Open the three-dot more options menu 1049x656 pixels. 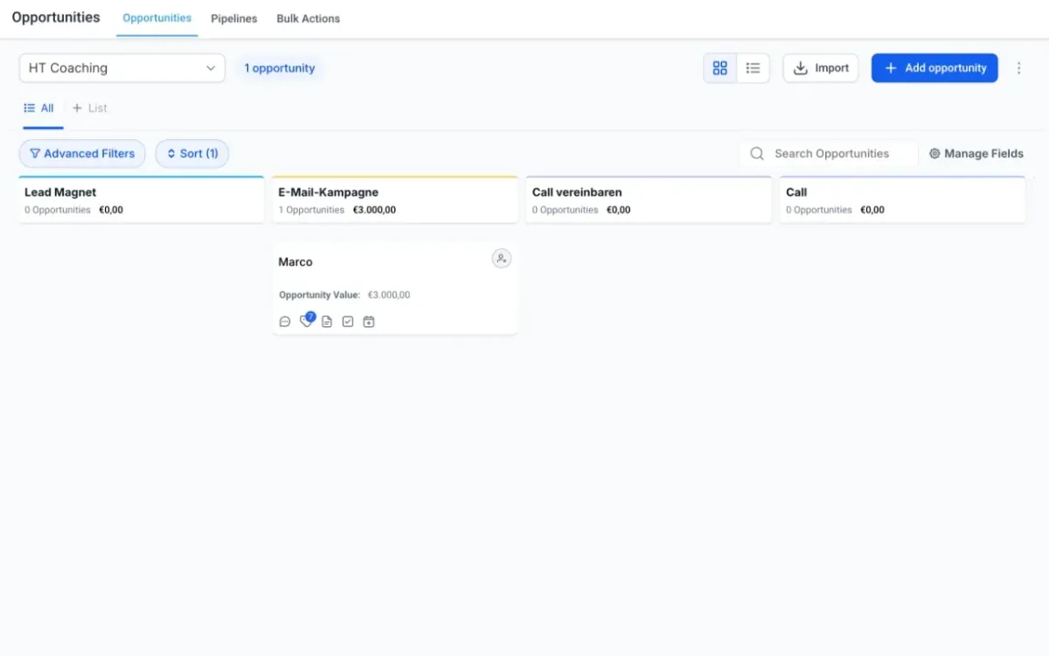1018,68
